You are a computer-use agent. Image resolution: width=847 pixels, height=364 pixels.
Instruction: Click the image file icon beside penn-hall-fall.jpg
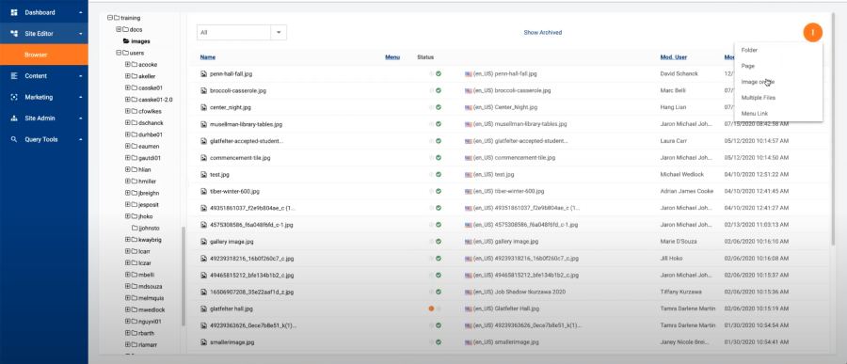pos(203,73)
